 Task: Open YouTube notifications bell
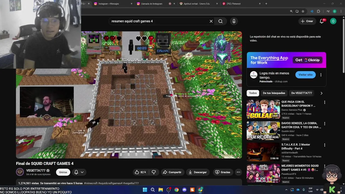click(322, 21)
